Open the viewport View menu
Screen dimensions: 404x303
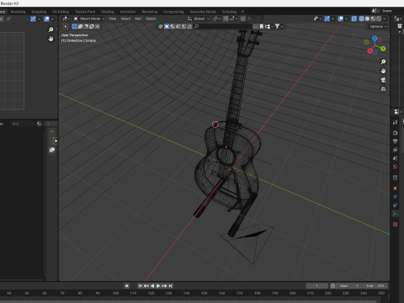pos(113,19)
